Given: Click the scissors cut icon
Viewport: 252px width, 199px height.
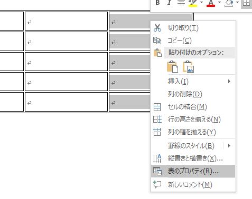Looking at the screenshot, I should [157, 28].
